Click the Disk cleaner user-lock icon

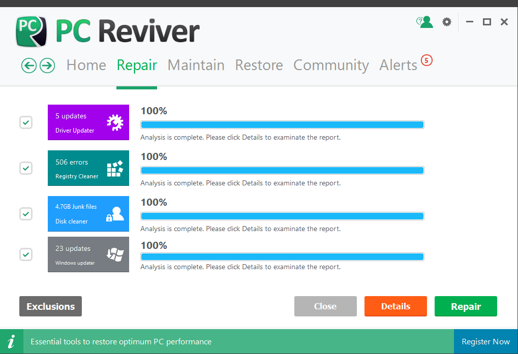click(x=115, y=214)
